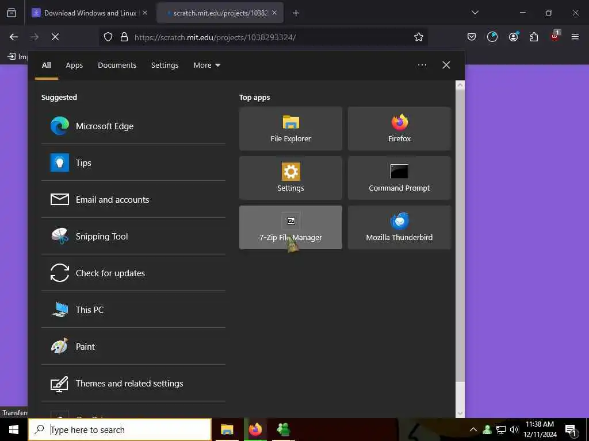The width and height of the screenshot is (589, 441).
Task: Show hidden system tray icons
Action: pyautogui.click(x=473, y=430)
